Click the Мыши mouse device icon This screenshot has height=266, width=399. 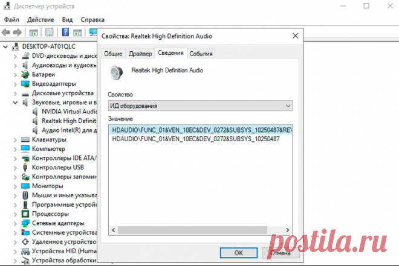pos(25,195)
